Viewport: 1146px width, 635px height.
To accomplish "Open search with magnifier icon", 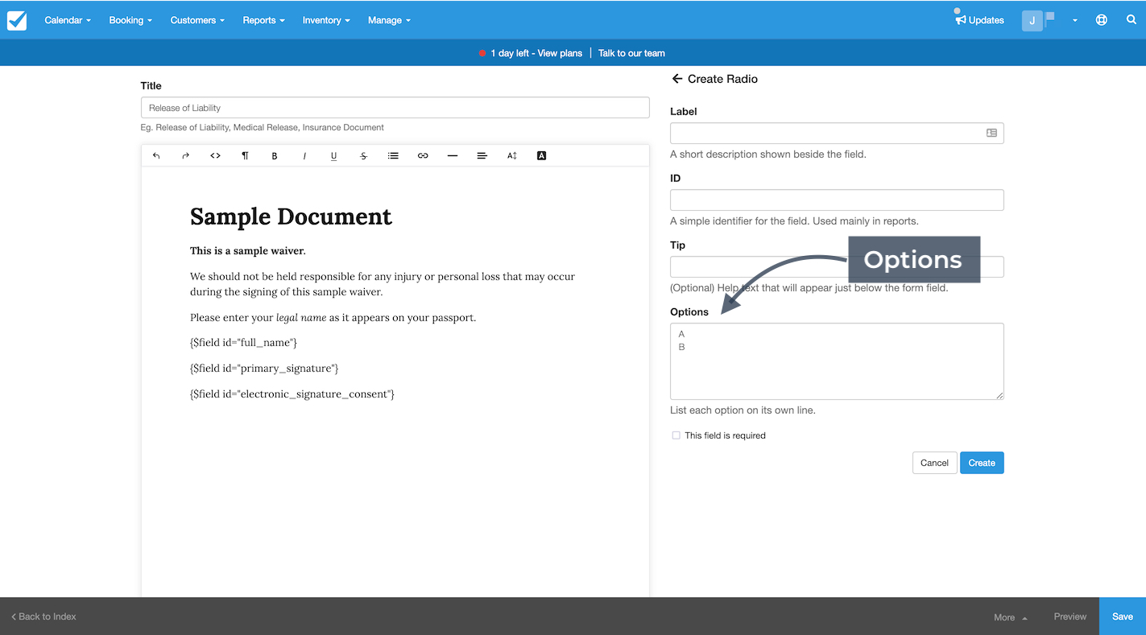I will point(1132,20).
